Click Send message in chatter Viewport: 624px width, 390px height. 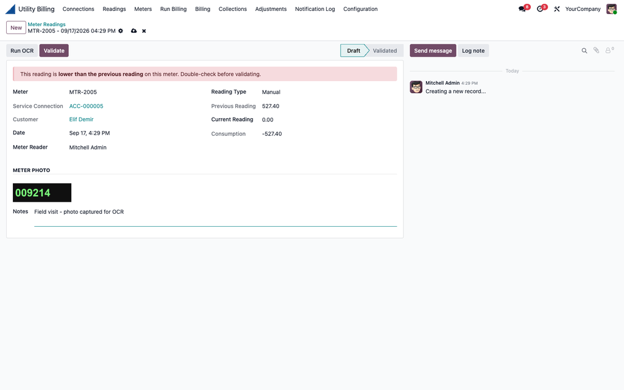click(433, 51)
